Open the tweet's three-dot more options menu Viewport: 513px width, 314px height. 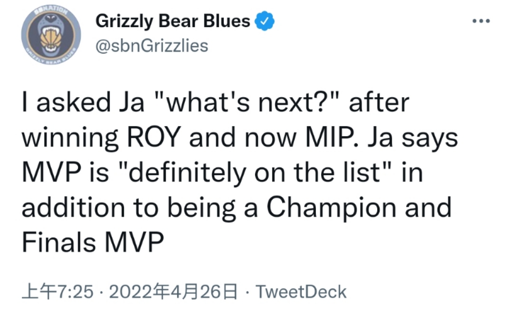point(481,21)
